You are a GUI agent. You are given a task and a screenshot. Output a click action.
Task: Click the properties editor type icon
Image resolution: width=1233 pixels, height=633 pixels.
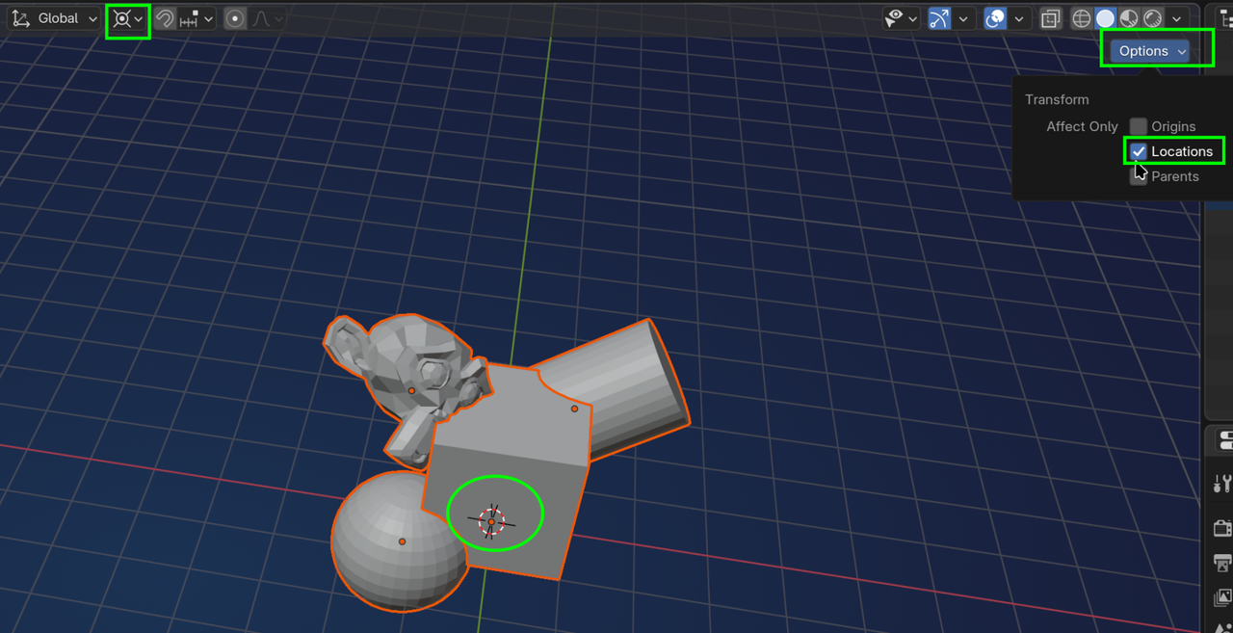click(x=1225, y=441)
